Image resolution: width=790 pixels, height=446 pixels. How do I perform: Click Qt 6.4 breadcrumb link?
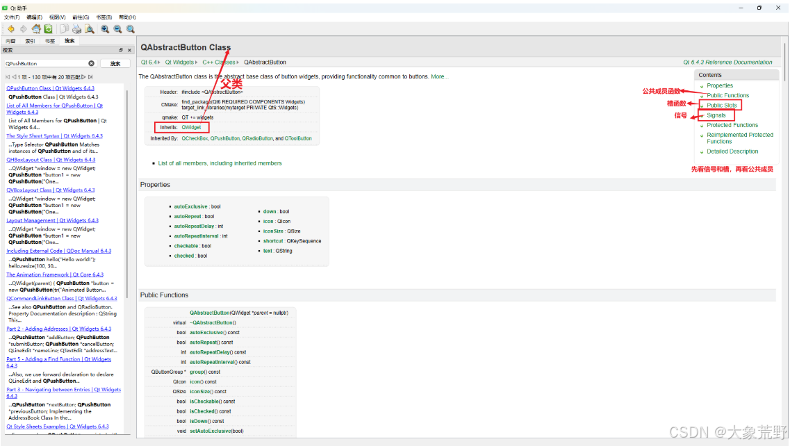tap(149, 63)
